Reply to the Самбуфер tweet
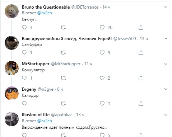The width and height of the screenshot is (172, 137). (24, 53)
